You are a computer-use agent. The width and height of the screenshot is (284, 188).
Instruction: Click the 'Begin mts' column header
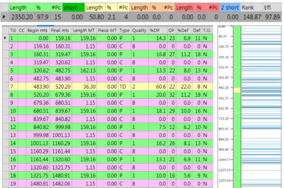point(38,30)
